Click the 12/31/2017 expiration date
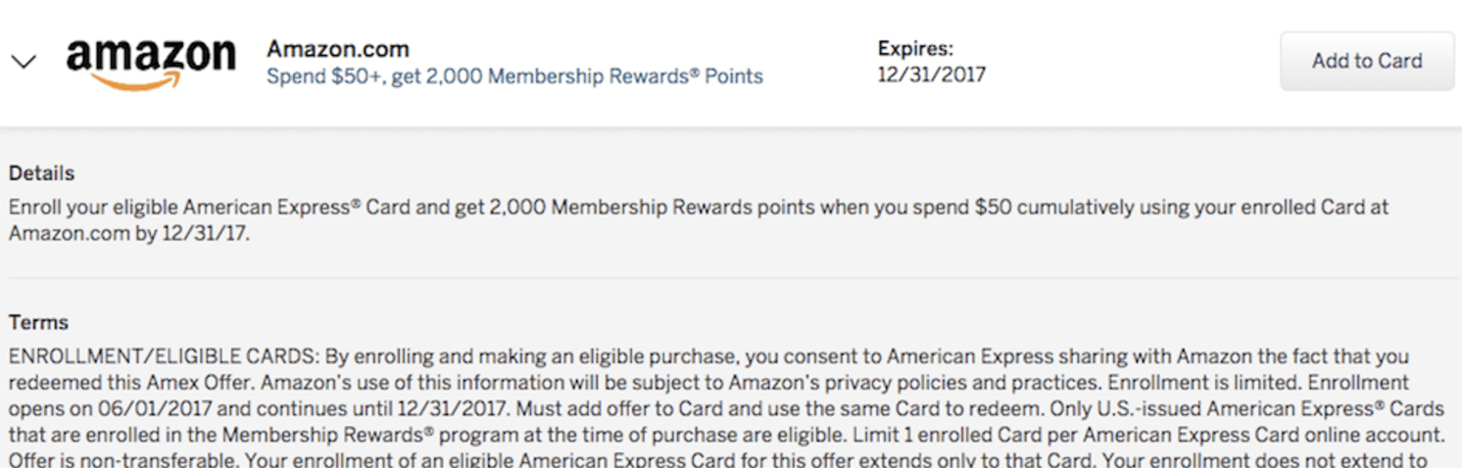The image size is (1462, 468). coord(932,74)
